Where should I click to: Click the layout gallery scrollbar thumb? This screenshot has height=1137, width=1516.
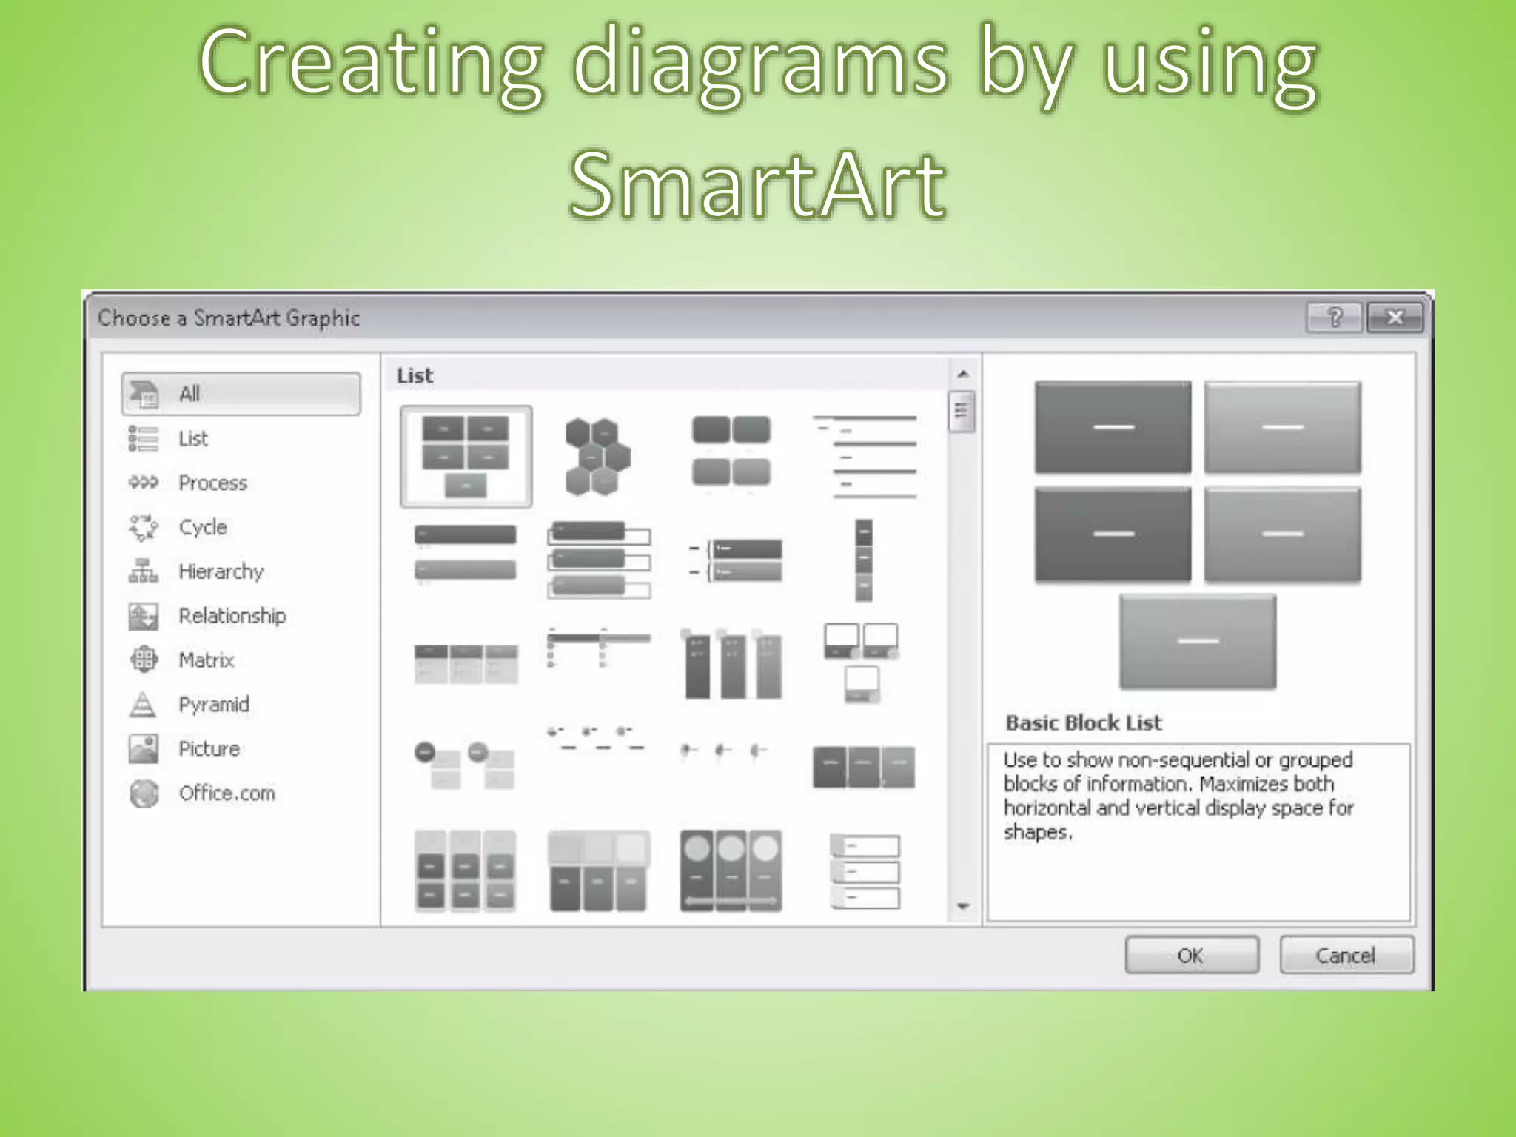tap(962, 411)
